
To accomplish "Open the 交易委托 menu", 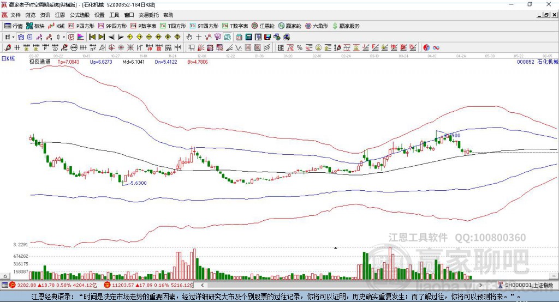I will pos(148,15).
